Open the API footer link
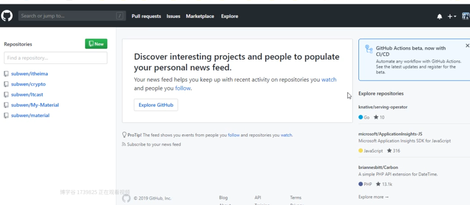The width and height of the screenshot is (470, 205). pyautogui.click(x=258, y=198)
